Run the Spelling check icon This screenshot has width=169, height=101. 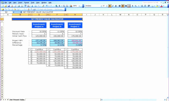click(25, 6)
